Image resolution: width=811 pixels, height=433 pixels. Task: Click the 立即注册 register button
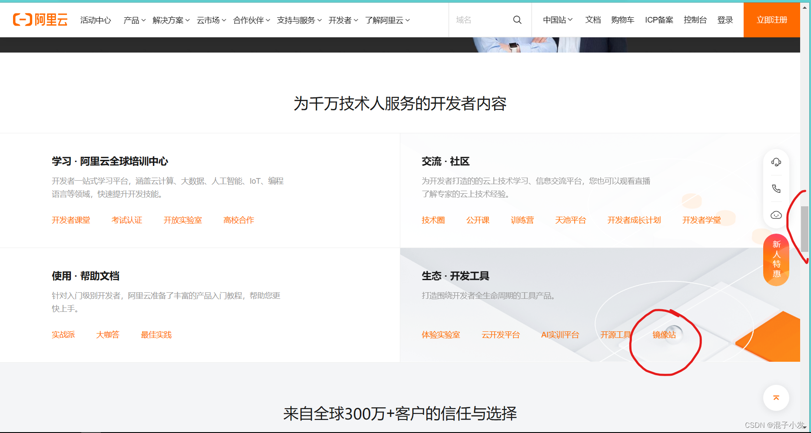(x=772, y=20)
